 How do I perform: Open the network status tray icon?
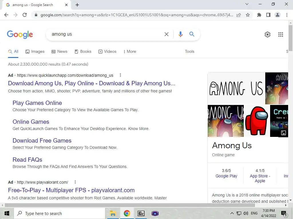click(x=239, y=213)
